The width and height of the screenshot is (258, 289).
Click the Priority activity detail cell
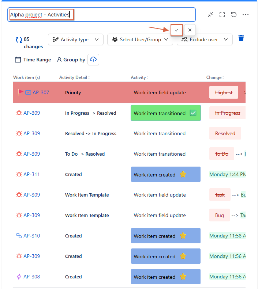(x=73, y=92)
